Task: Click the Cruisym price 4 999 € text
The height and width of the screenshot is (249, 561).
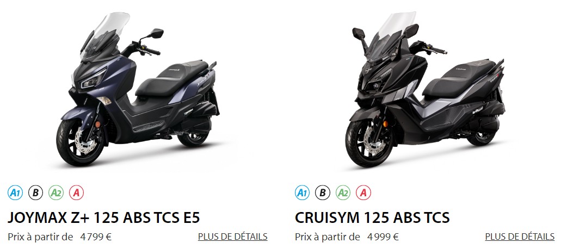Action: tap(383, 237)
